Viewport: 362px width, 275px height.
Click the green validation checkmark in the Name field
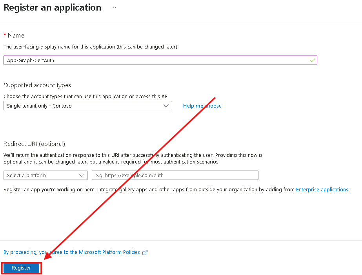coord(312,60)
